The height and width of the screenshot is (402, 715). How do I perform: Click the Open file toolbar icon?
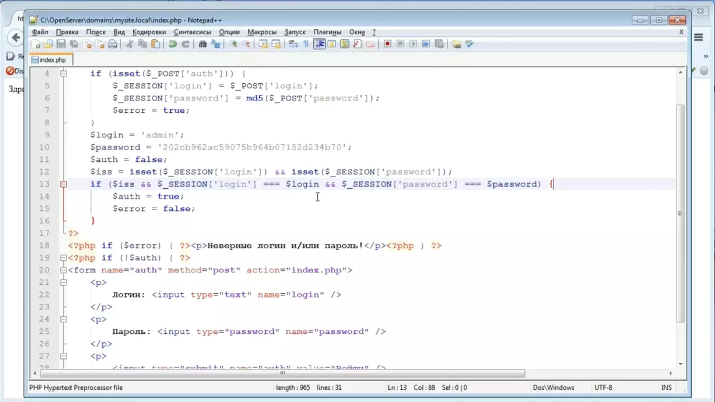coord(48,44)
